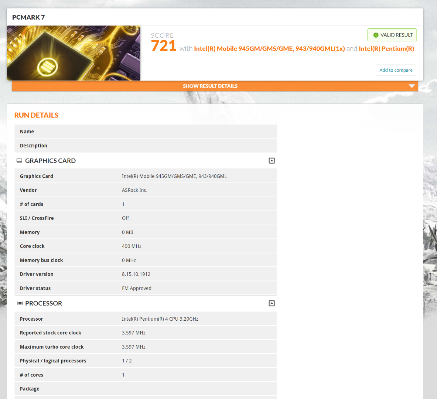Click the Core clock value 400 MHz
Image resolution: width=437 pixels, height=399 pixels.
tap(132, 246)
